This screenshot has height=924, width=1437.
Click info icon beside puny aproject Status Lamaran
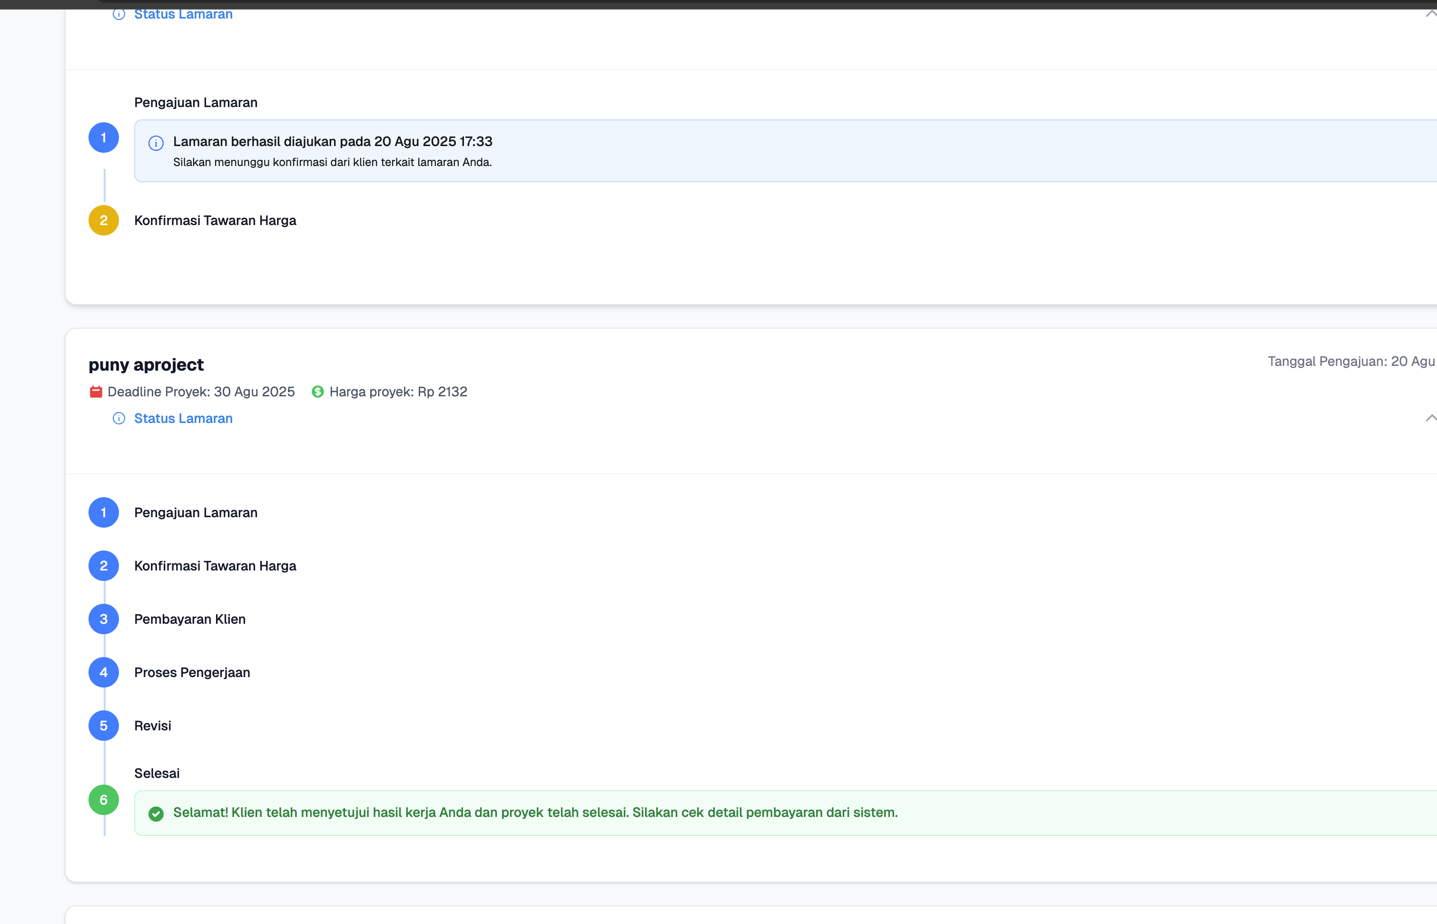click(119, 418)
